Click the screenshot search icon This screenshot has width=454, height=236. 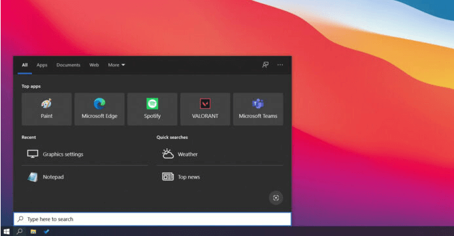(276, 198)
